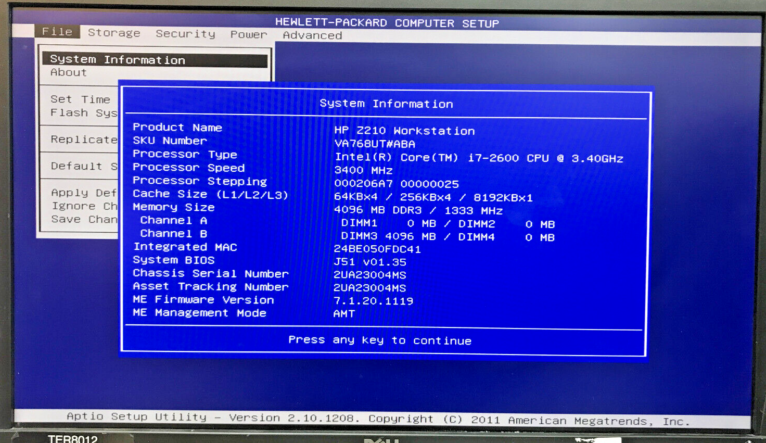Choose the Set Time menu entry

point(80,99)
